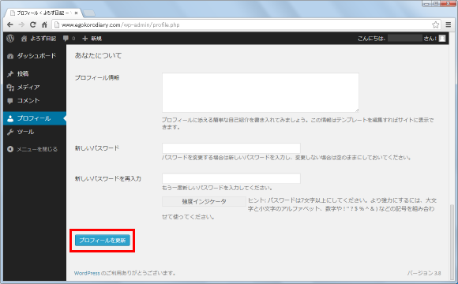Viewport: 458px width, 284px height.
Task: Bookmark page with the star icon
Action: coord(435,24)
